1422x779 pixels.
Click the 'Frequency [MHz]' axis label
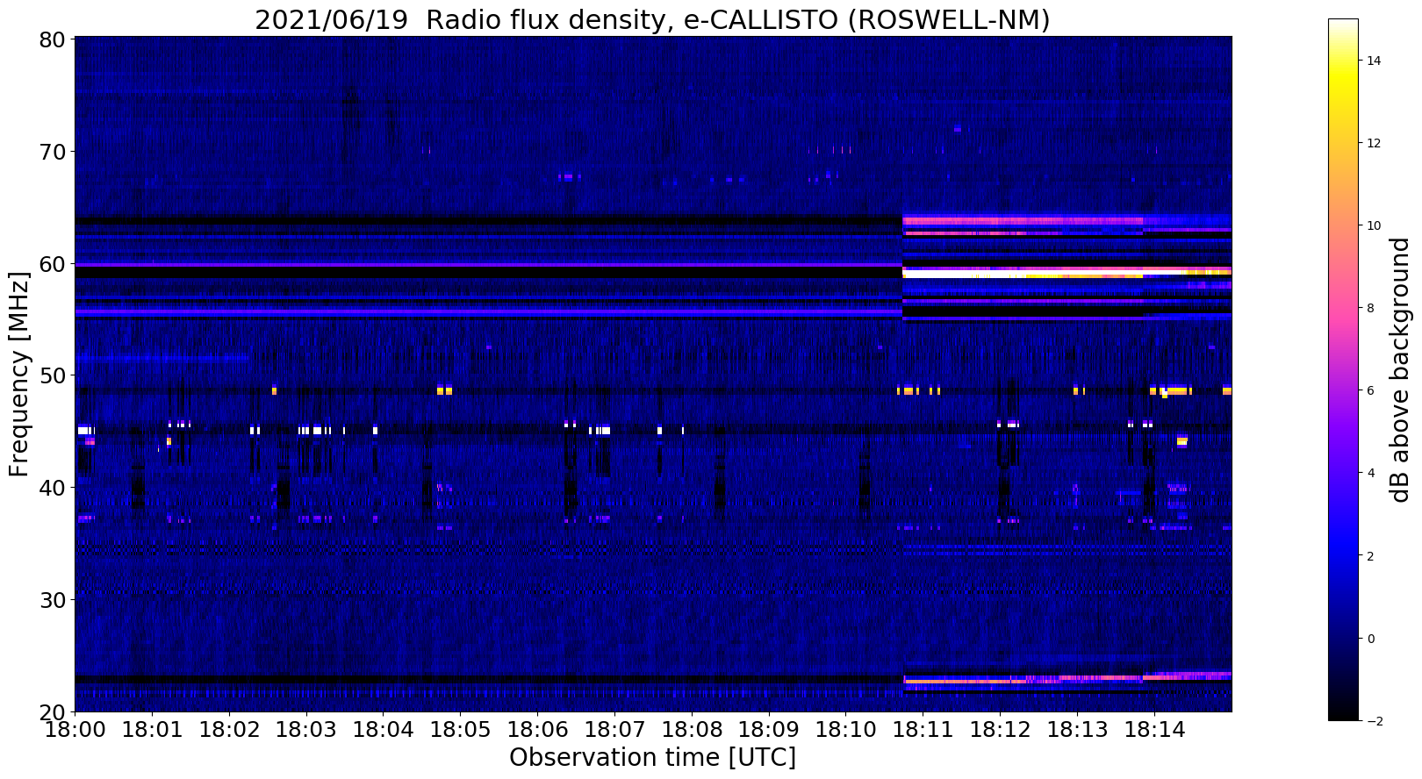click(x=19, y=374)
